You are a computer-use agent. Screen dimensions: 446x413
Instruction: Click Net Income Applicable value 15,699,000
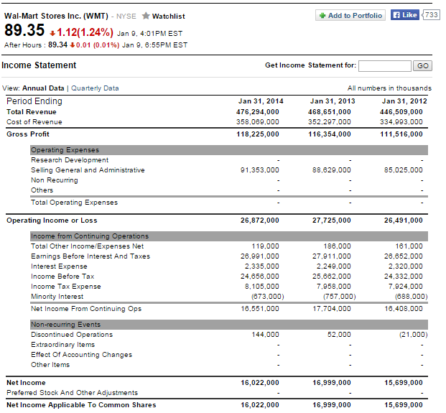pyautogui.click(x=404, y=405)
